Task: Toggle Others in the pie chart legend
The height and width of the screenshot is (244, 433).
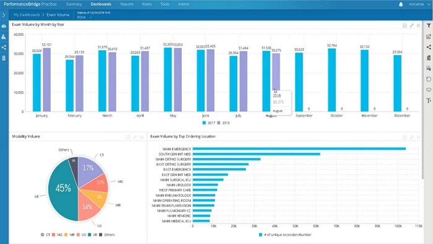Action: tap(107, 235)
